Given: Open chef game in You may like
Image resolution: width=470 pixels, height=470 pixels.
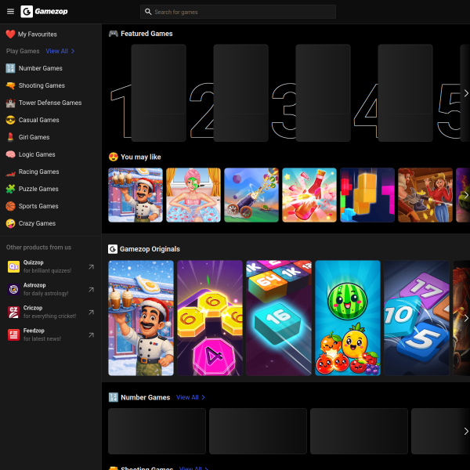Looking at the screenshot, I should click(x=136, y=195).
